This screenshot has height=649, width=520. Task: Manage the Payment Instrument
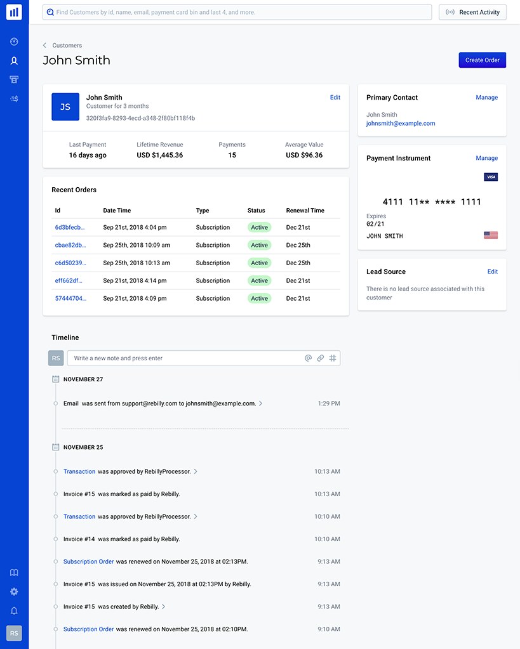coord(486,159)
